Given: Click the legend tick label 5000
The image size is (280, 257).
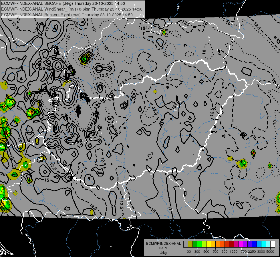Looking at the screenshot, I should pos(271,252).
